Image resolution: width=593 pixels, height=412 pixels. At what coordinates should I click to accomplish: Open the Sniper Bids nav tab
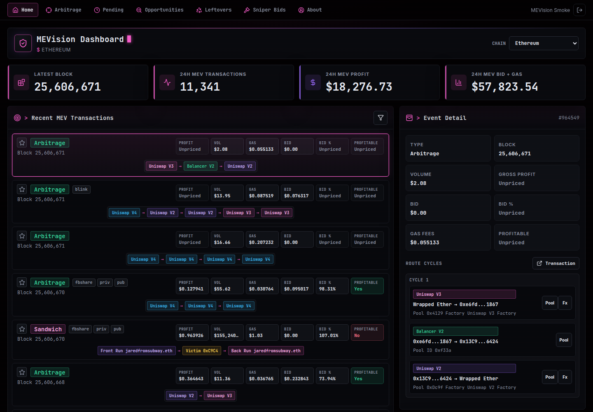click(x=264, y=10)
